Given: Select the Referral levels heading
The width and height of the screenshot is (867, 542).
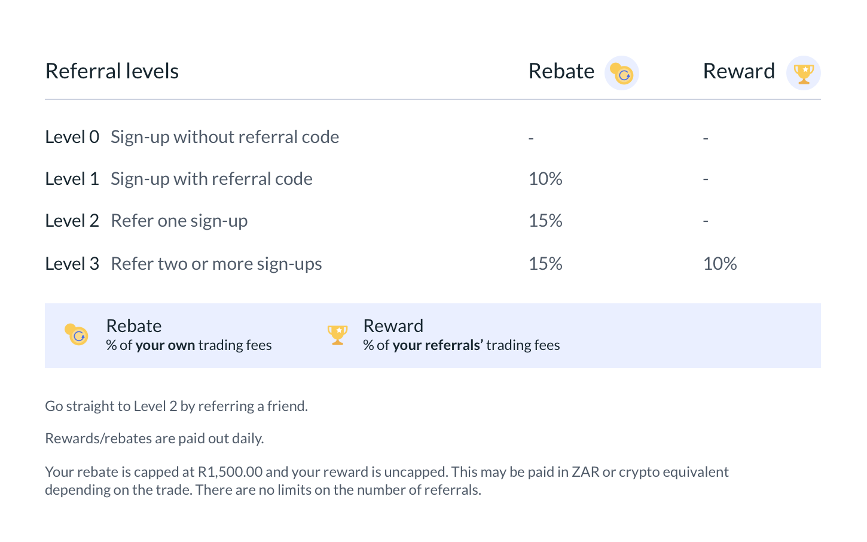Looking at the screenshot, I should pyautogui.click(x=112, y=71).
